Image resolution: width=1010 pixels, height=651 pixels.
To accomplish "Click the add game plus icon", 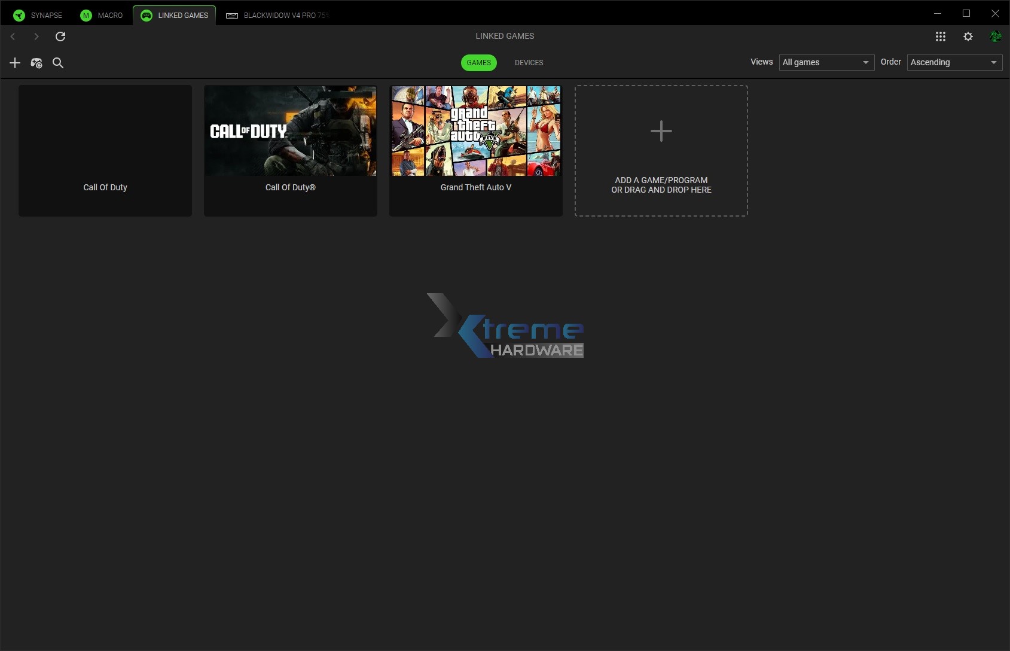I will pos(14,62).
